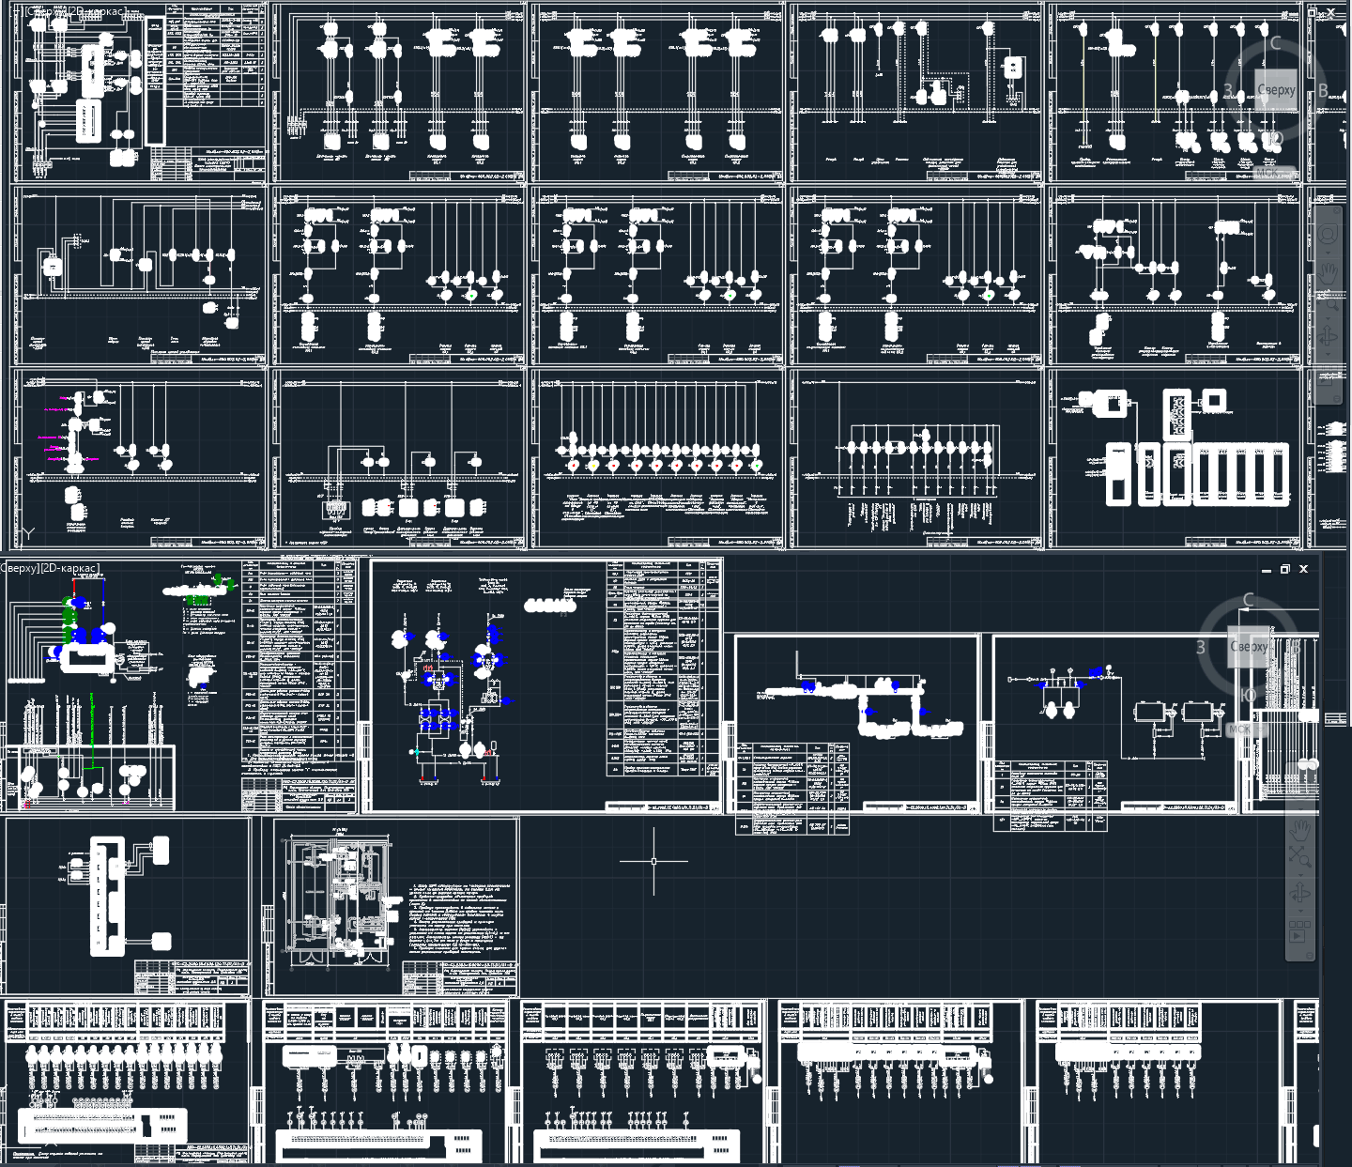
Task: Expand orbit dropdown in lower navigation bar
Action: (x=1300, y=911)
